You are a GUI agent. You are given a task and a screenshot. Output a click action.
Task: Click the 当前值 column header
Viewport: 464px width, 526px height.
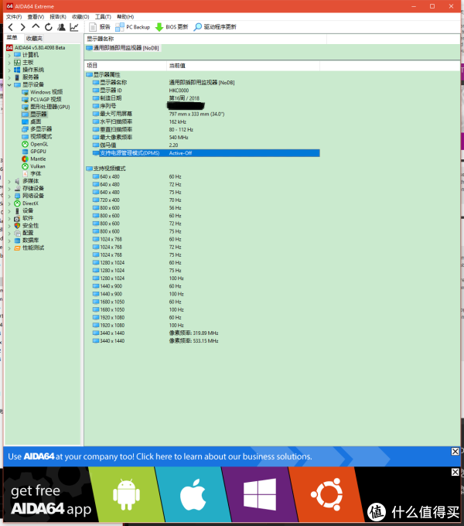pos(243,66)
